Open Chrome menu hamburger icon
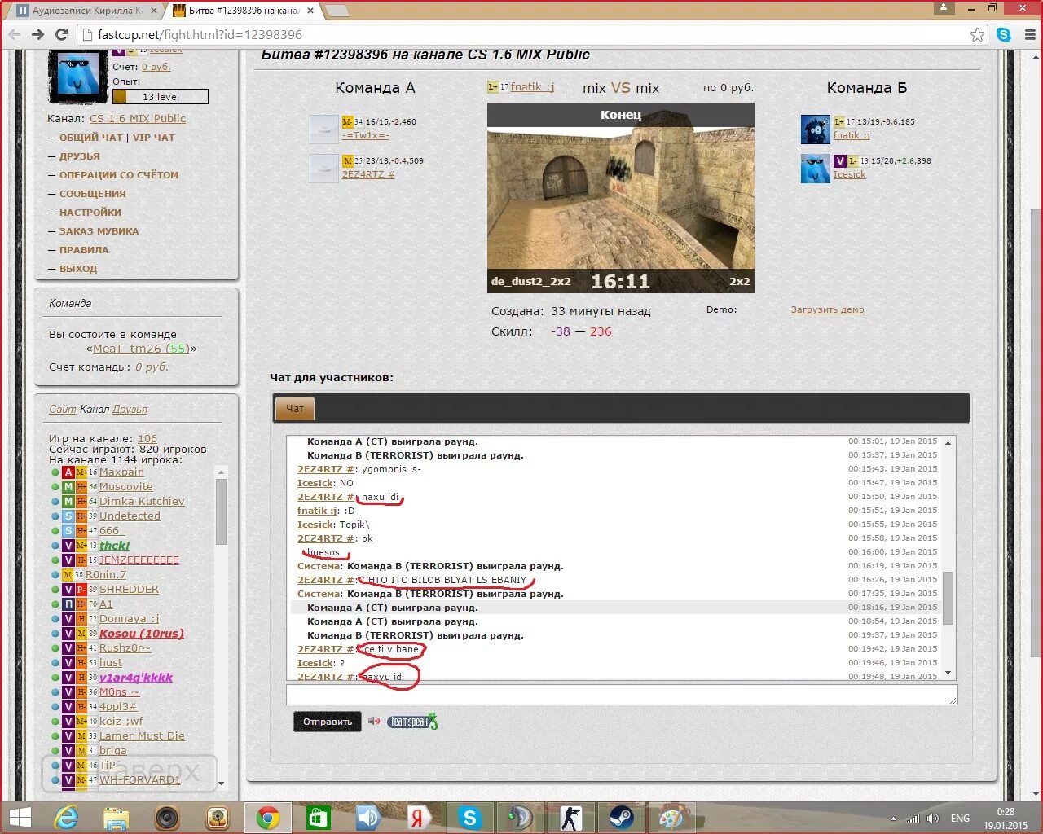This screenshot has width=1043, height=834. tap(1030, 34)
